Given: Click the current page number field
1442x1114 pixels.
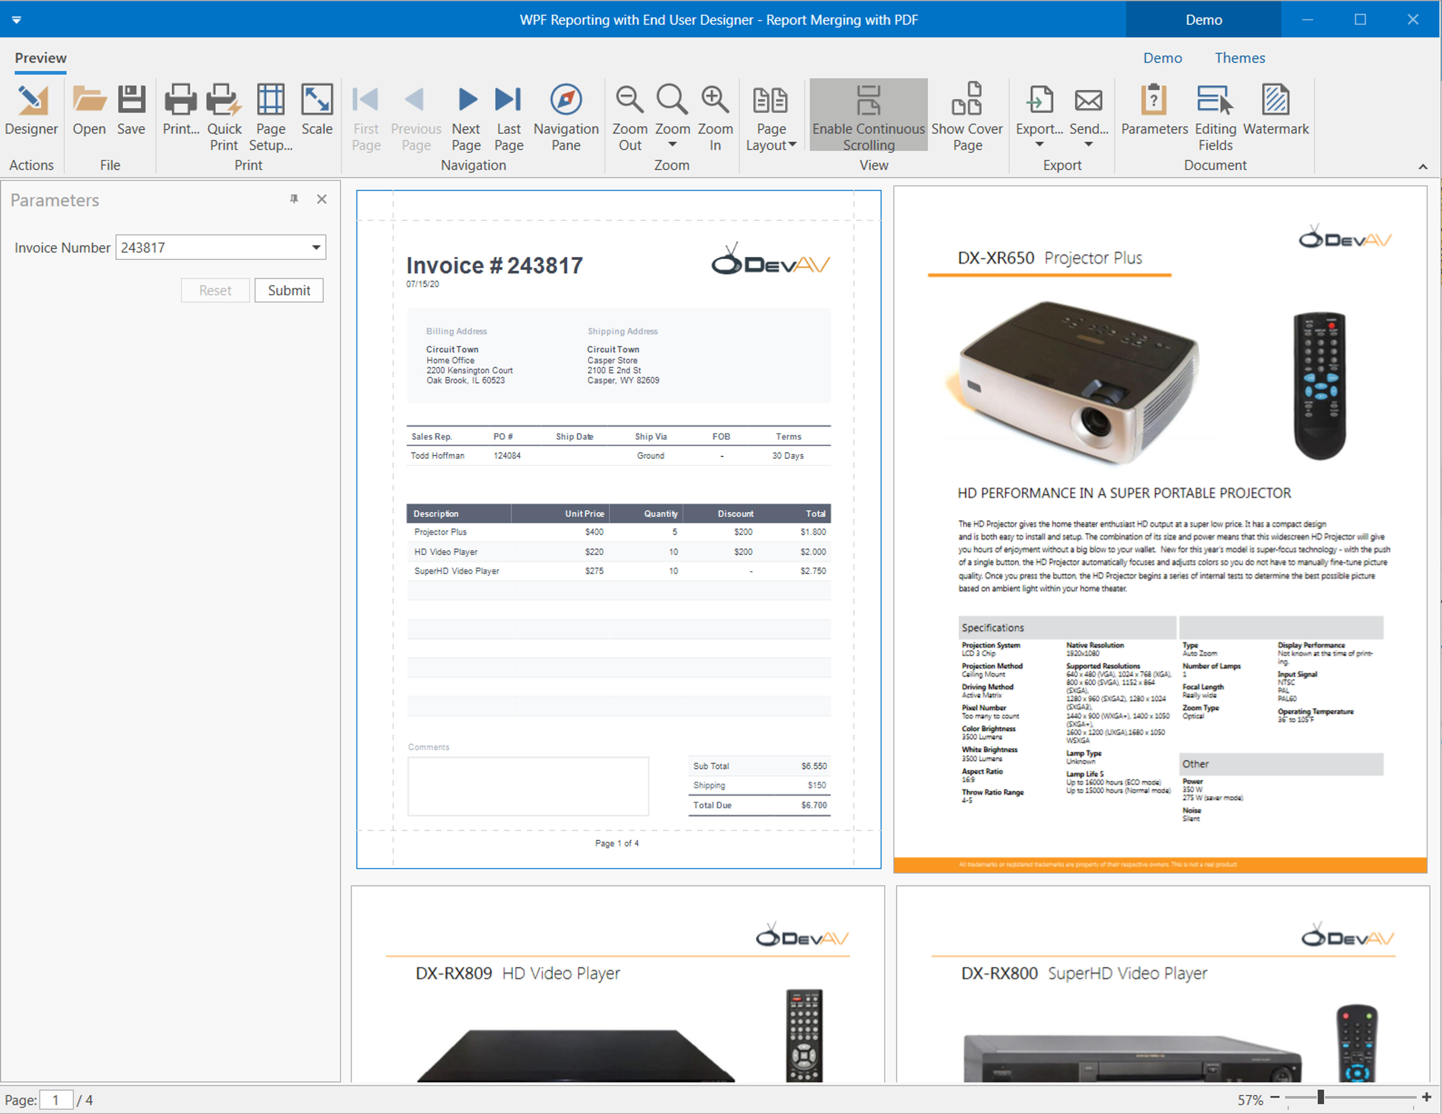Looking at the screenshot, I should pos(56,1099).
